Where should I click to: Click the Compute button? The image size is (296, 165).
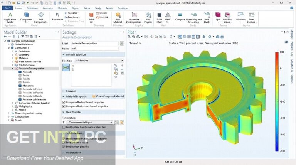(180, 17)
